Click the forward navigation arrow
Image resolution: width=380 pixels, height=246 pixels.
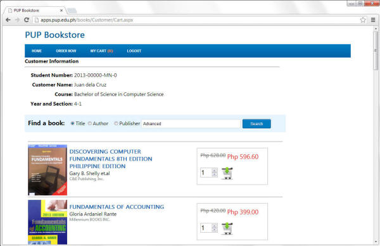click(x=17, y=20)
